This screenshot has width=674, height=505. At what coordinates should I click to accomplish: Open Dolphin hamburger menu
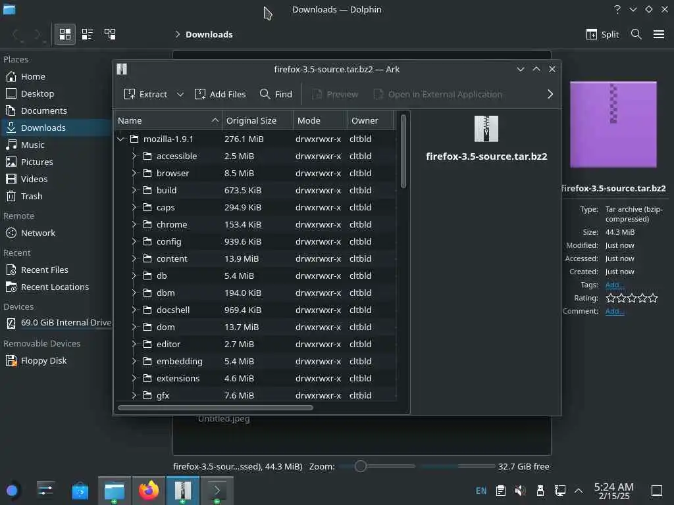pyautogui.click(x=659, y=34)
